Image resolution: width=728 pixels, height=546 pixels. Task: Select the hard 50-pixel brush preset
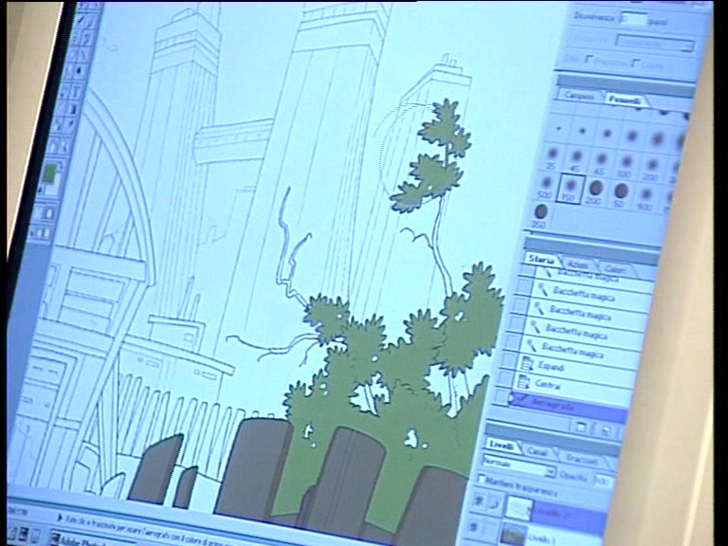[621, 191]
